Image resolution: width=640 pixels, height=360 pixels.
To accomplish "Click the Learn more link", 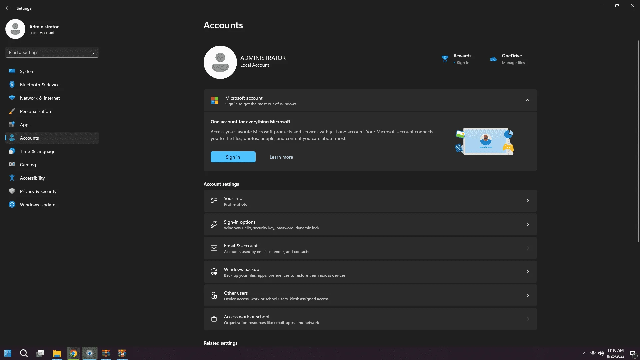I will (x=281, y=157).
